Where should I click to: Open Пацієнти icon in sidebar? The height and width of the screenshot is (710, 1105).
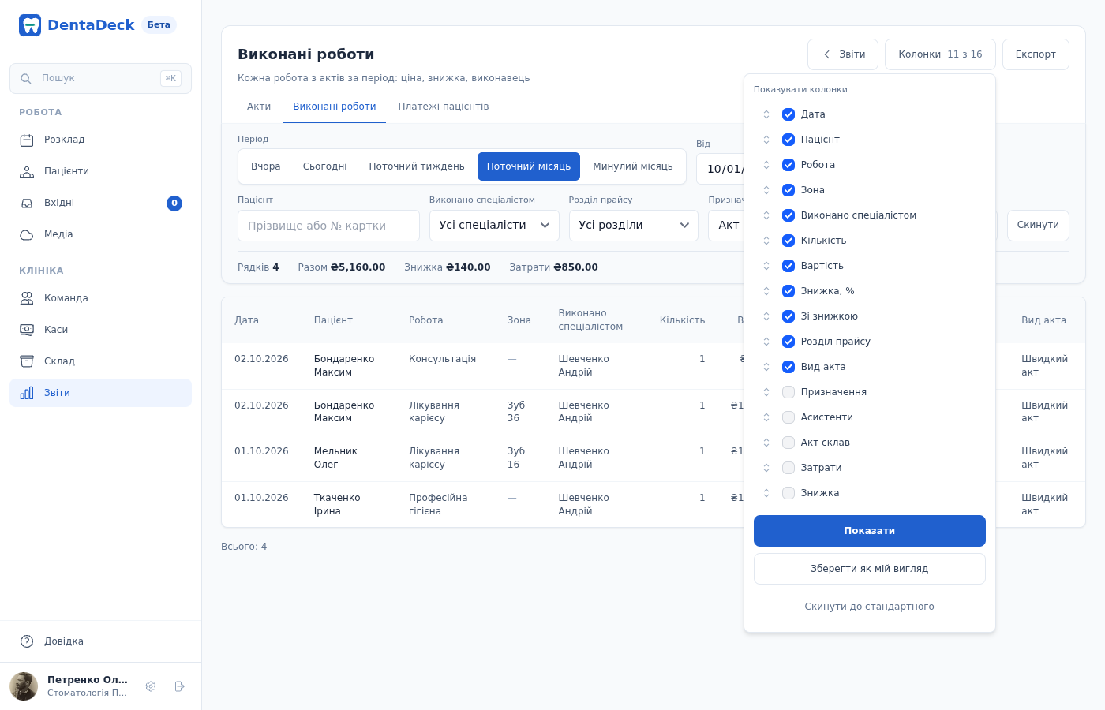click(27, 172)
